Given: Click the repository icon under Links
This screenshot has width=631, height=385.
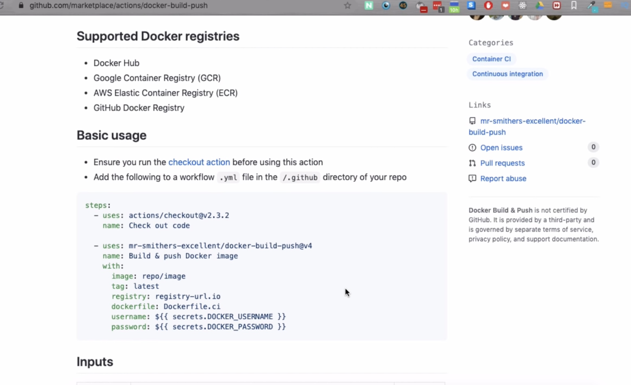Looking at the screenshot, I should pos(472,121).
